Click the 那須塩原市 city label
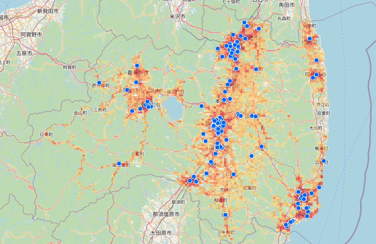This screenshot has width=376, height=244. click(x=165, y=214)
